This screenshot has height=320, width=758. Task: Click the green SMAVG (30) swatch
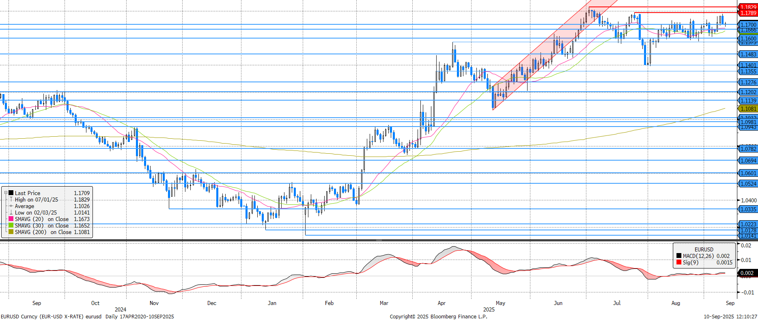point(11,226)
